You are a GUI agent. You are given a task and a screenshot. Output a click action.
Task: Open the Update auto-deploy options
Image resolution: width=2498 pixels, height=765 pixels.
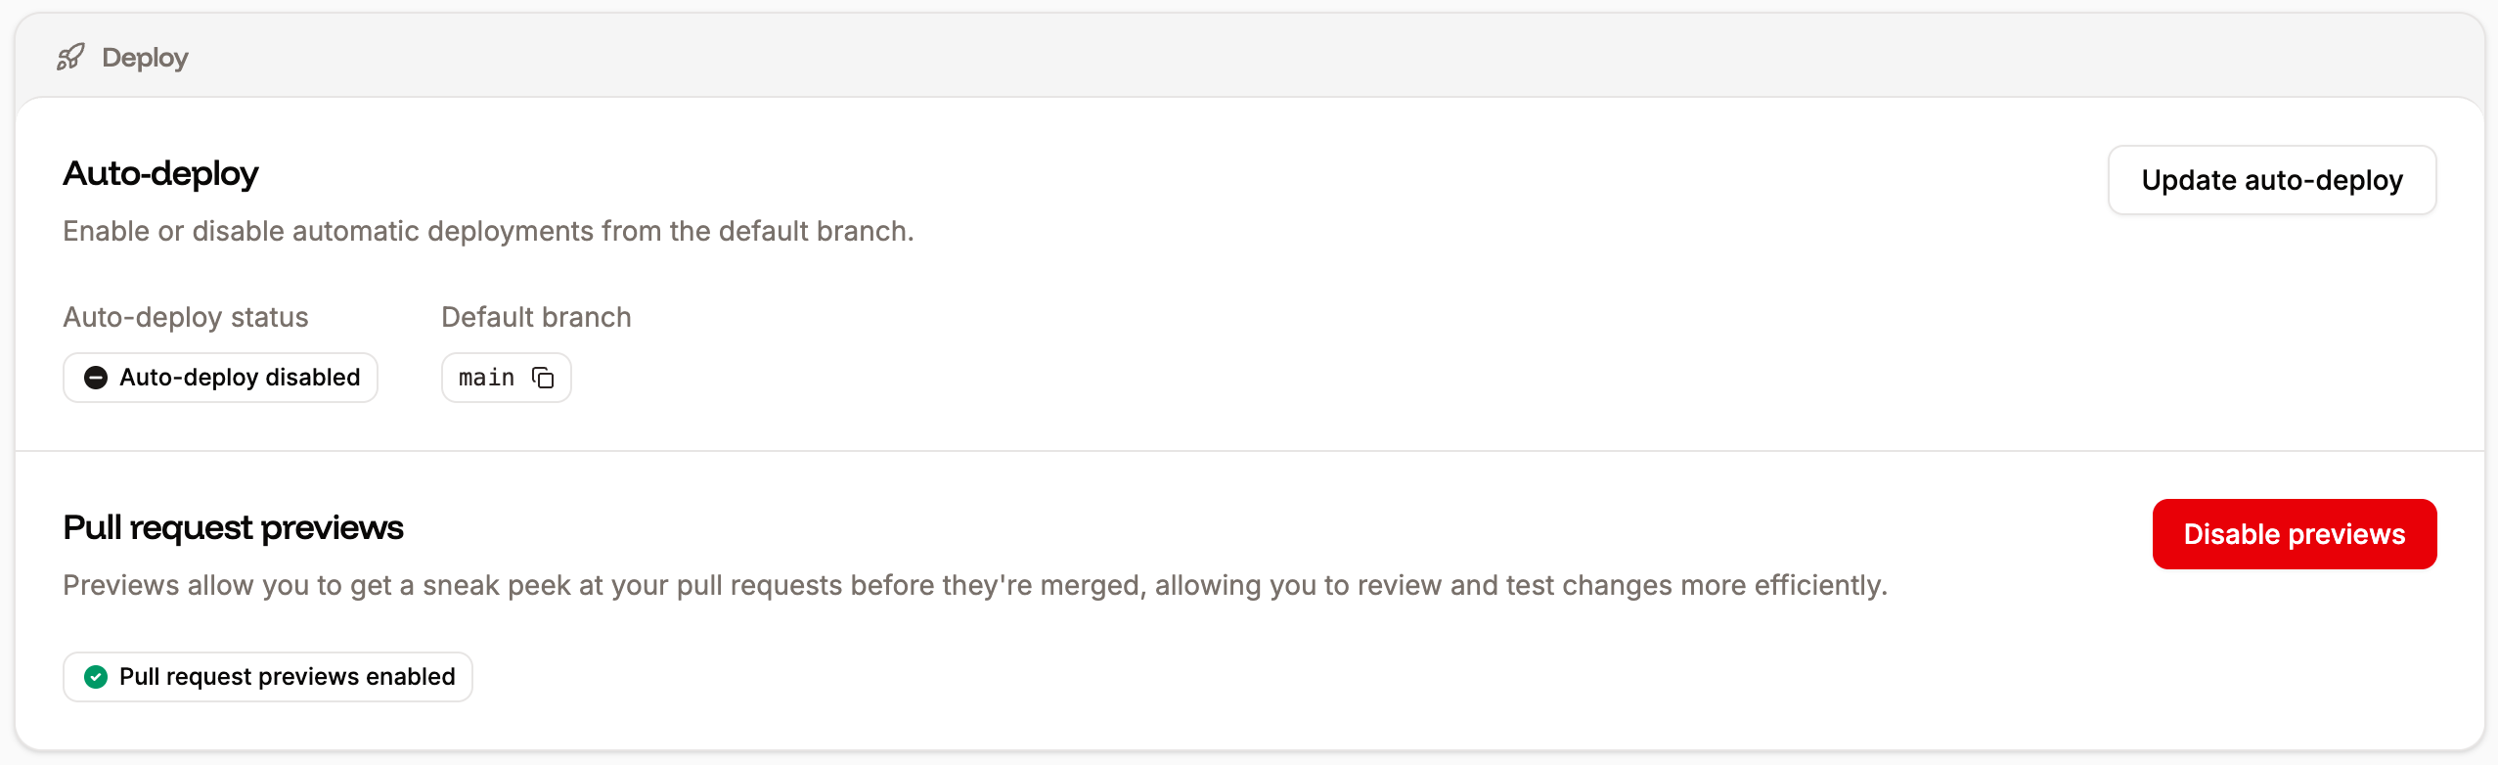tap(2271, 180)
